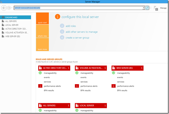Open events under Active Directory tile
This screenshot has height=114, width=169.
point(47,77)
